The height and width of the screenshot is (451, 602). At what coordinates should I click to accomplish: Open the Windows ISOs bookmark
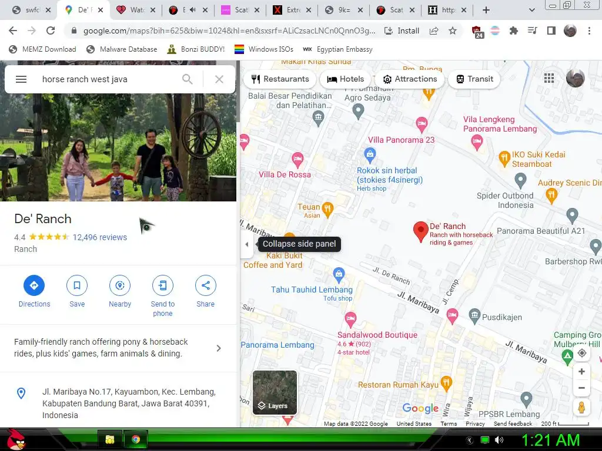click(264, 49)
